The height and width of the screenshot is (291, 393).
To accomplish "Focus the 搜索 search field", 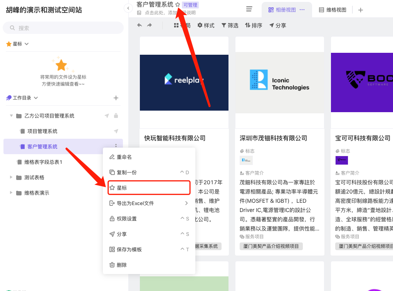I will pyautogui.click(x=63, y=28).
